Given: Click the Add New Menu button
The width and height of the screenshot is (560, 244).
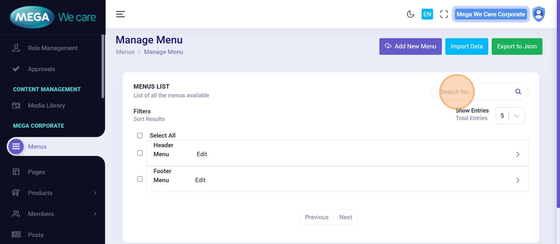Looking at the screenshot, I should pos(410,46).
